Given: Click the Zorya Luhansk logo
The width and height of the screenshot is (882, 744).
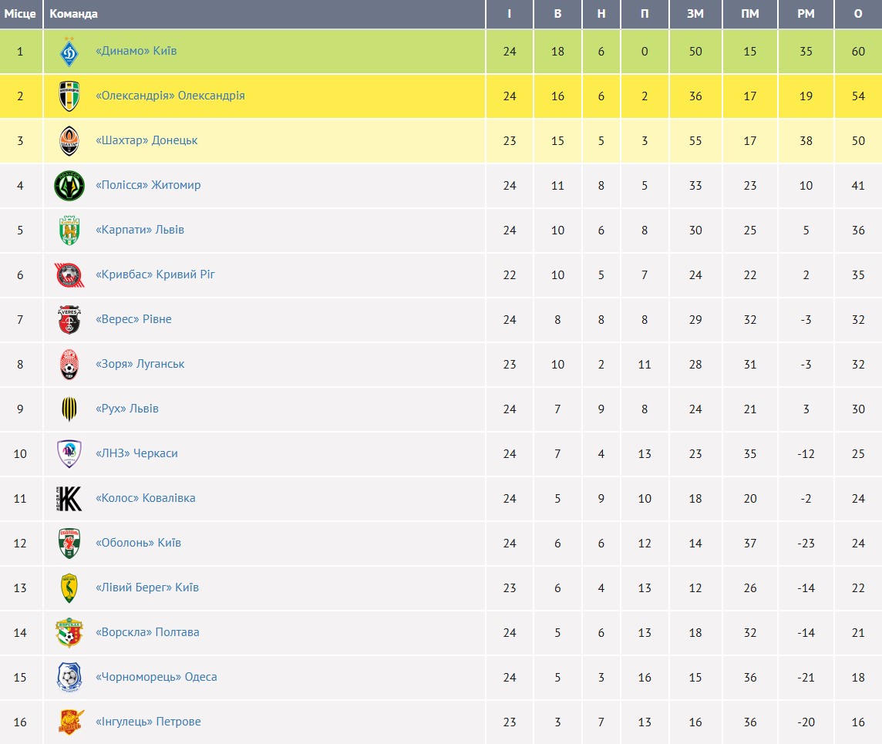Looking at the screenshot, I should tap(69, 365).
